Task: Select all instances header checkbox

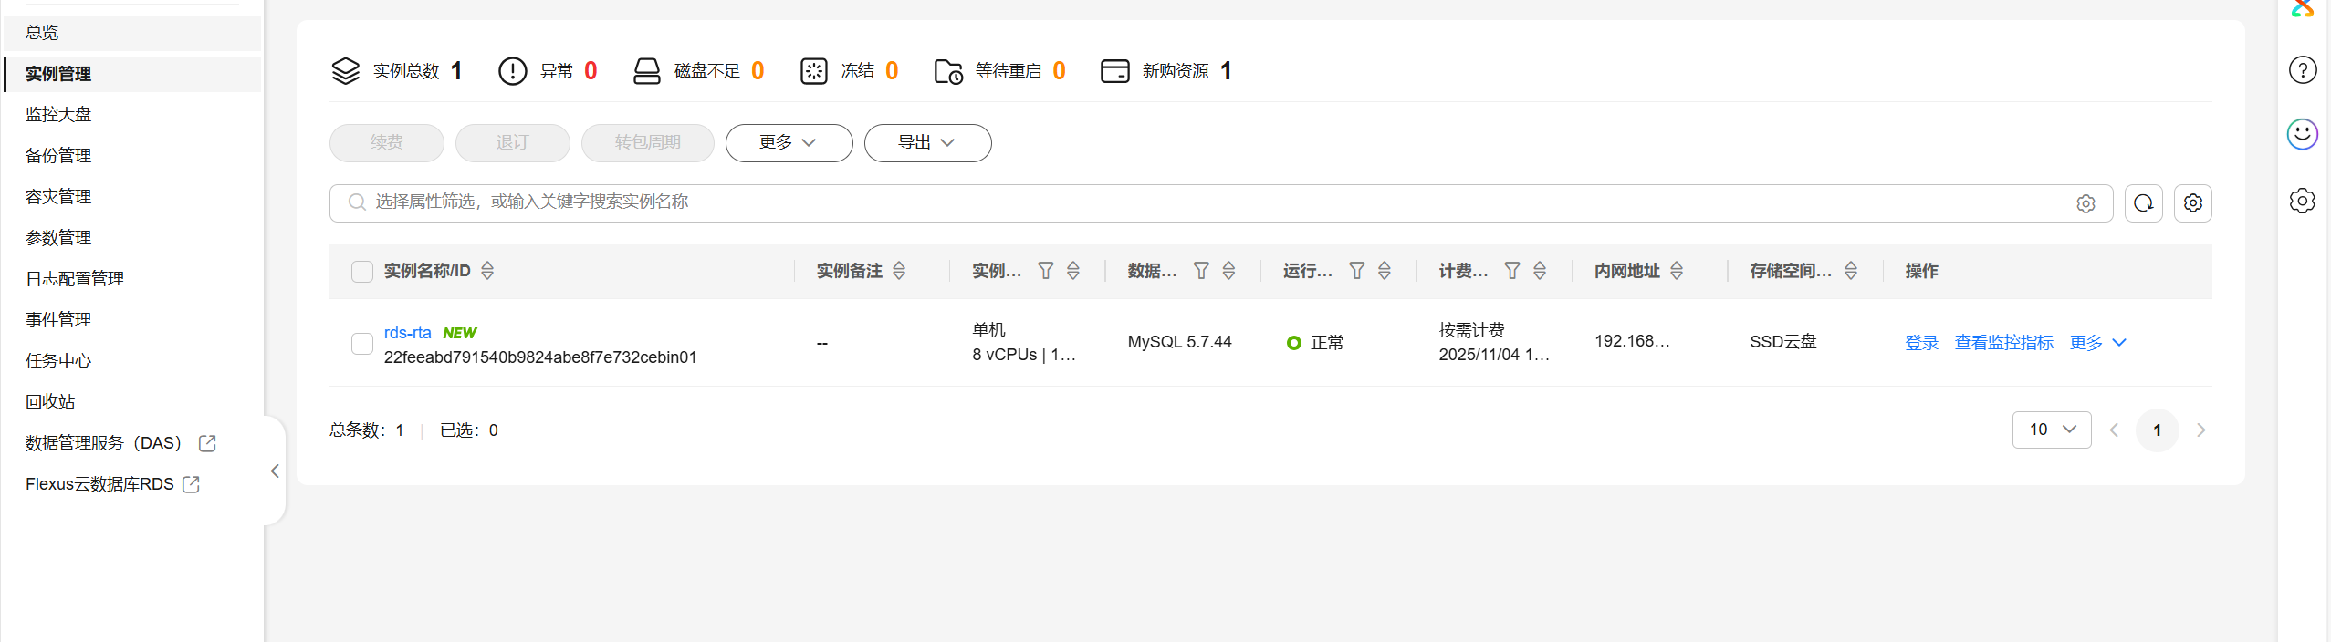Action: tap(362, 272)
